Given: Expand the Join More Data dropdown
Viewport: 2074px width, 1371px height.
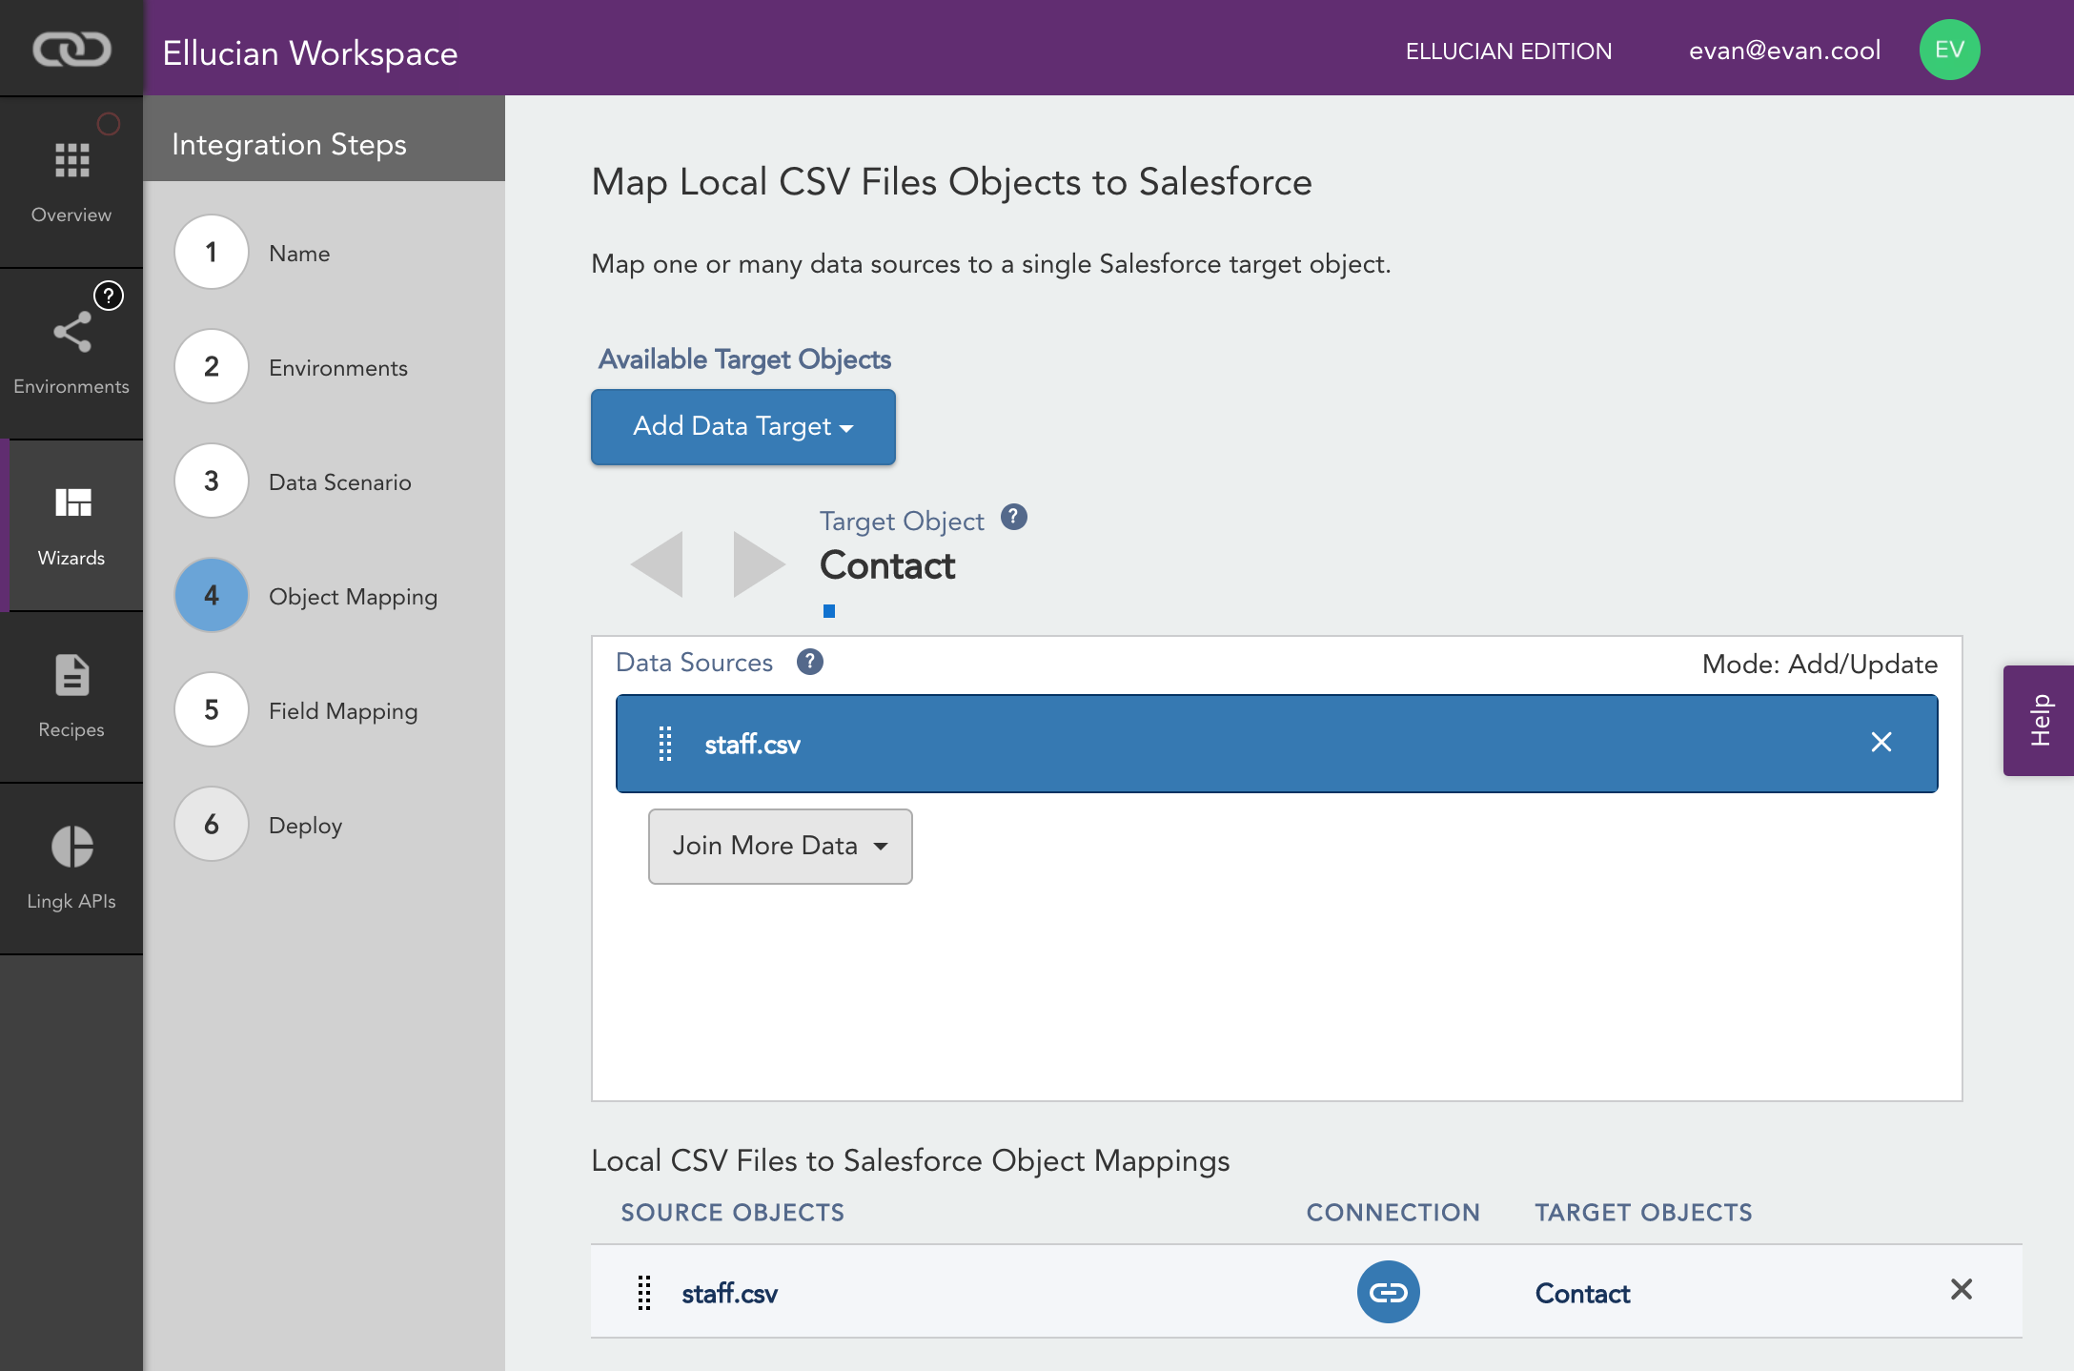Looking at the screenshot, I should click(781, 847).
